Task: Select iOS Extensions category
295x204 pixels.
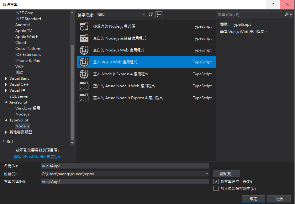Action: point(28,55)
